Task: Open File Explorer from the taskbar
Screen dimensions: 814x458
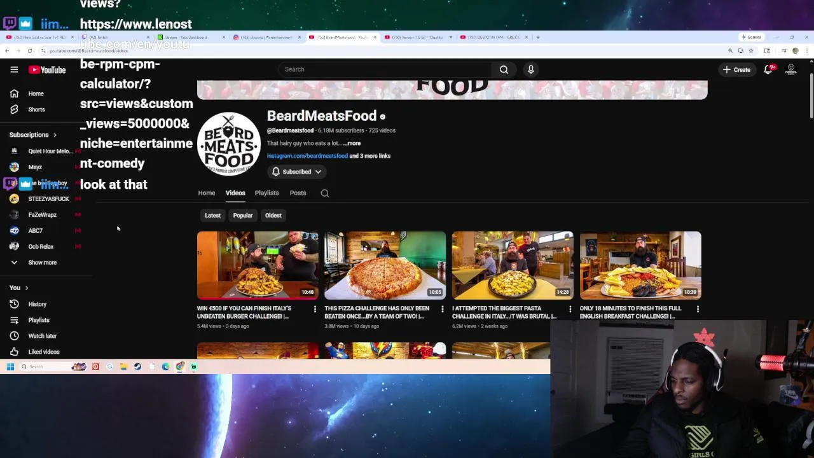Action: (x=123, y=366)
